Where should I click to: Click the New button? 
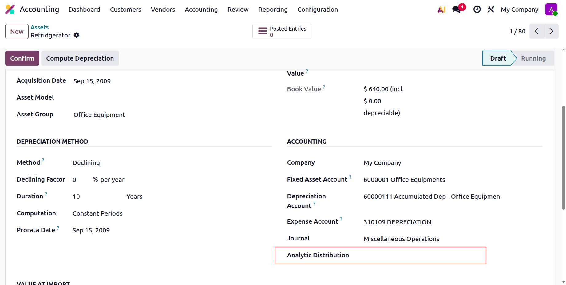[x=17, y=31]
